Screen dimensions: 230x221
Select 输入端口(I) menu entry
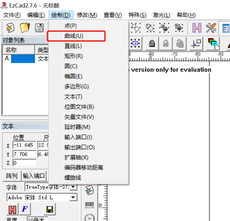88,137
